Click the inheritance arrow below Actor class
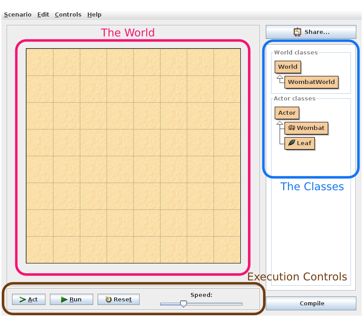This screenshot has width=363, height=317. click(x=280, y=124)
